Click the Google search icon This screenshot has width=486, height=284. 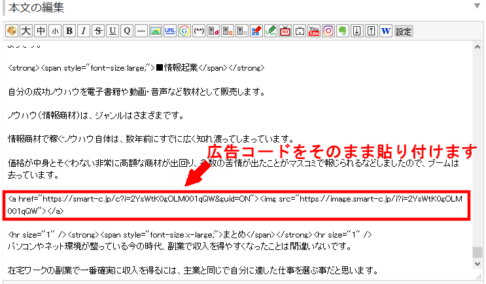tap(184, 31)
